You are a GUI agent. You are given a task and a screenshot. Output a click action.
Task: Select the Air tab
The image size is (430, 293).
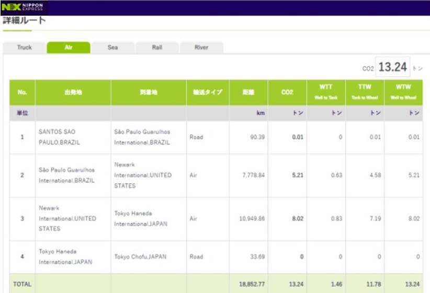(x=69, y=48)
